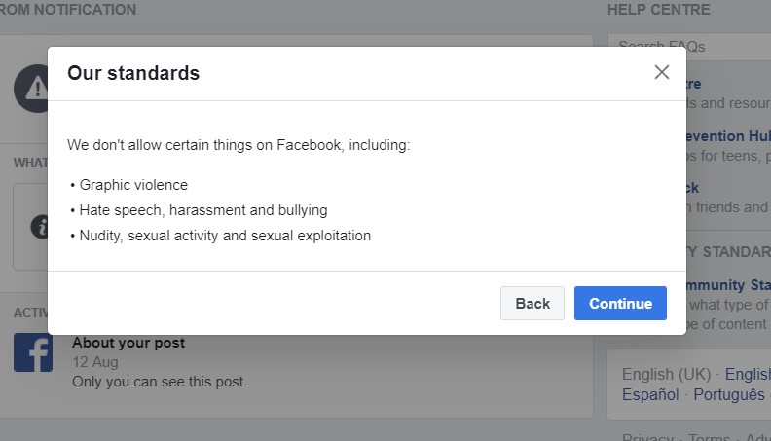Viewport: 771px width, 441px height.
Task: Click the Our standards dialog title
Action: tap(133, 73)
